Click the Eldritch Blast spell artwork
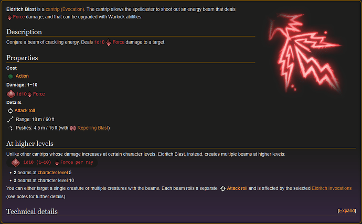362x224 pixels. click(305, 52)
